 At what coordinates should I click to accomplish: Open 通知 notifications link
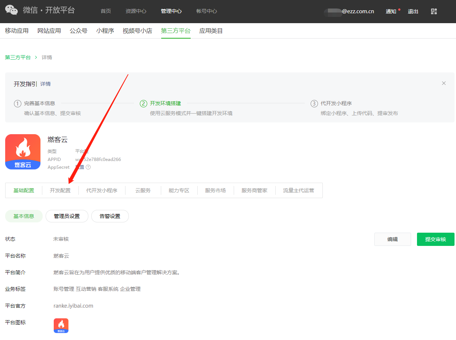(391, 11)
